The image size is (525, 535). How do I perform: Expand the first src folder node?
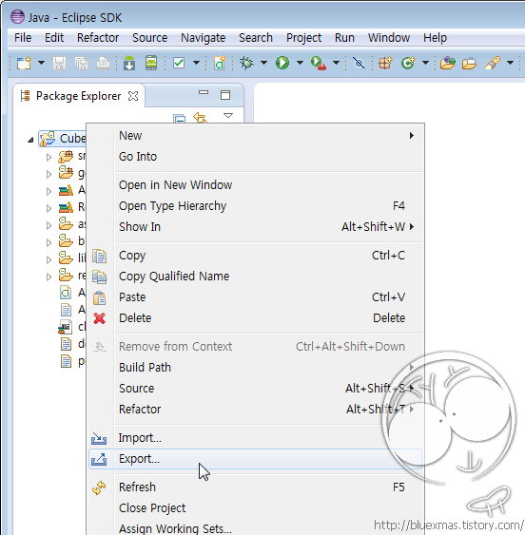click(49, 157)
